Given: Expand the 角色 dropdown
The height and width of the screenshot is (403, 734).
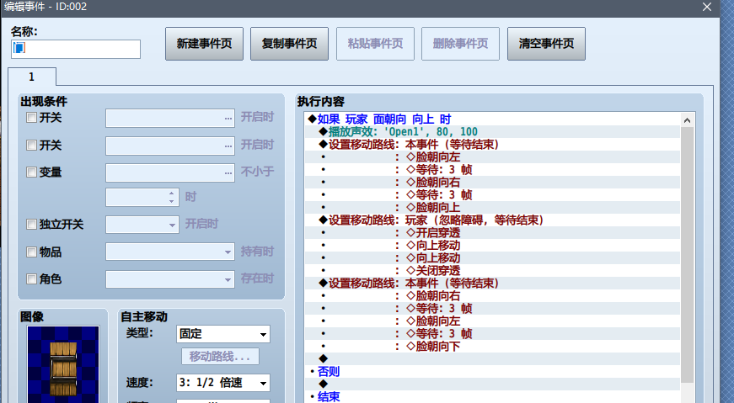Looking at the screenshot, I should 170,279.
